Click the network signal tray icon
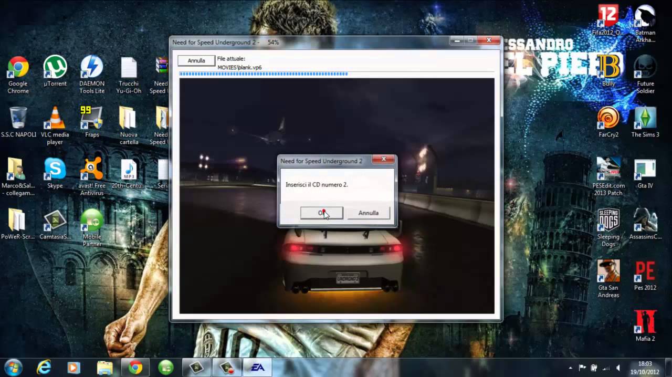Screen dimensions: 672x377 tap(606, 368)
